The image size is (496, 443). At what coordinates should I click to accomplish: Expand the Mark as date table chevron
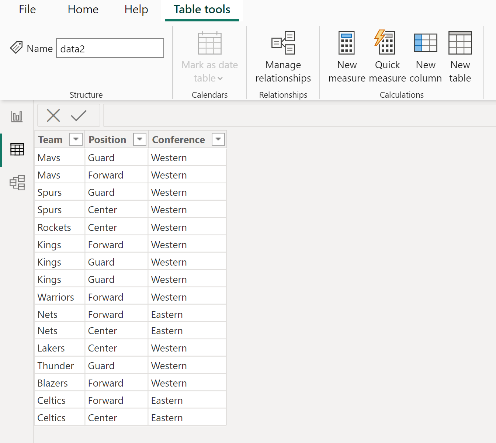tap(220, 79)
